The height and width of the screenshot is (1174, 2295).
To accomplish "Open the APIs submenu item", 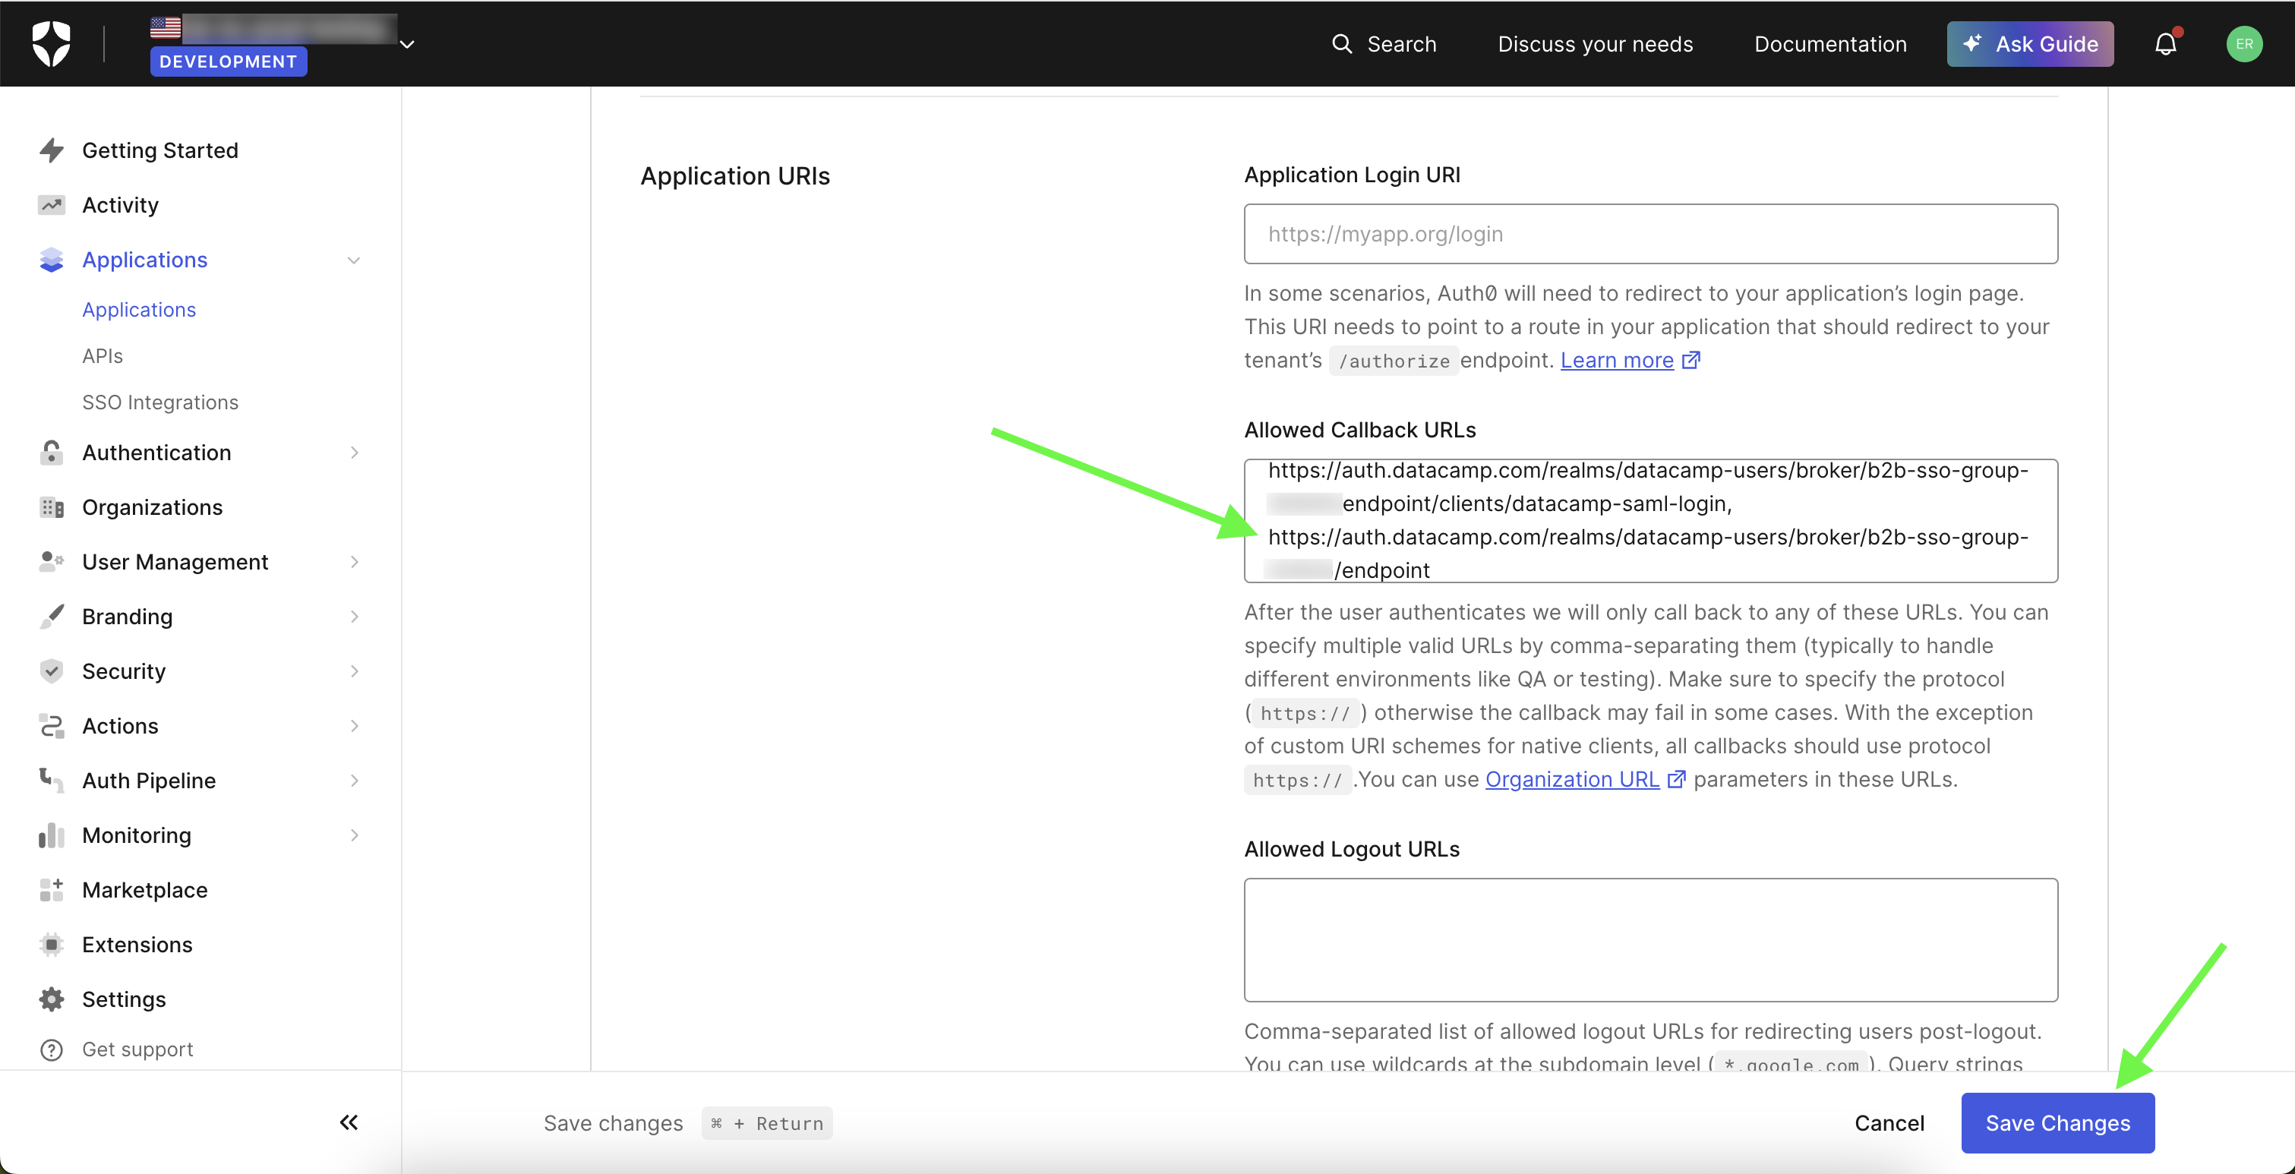I will (x=103, y=356).
